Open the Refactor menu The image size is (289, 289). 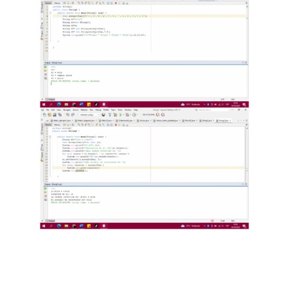84,110
